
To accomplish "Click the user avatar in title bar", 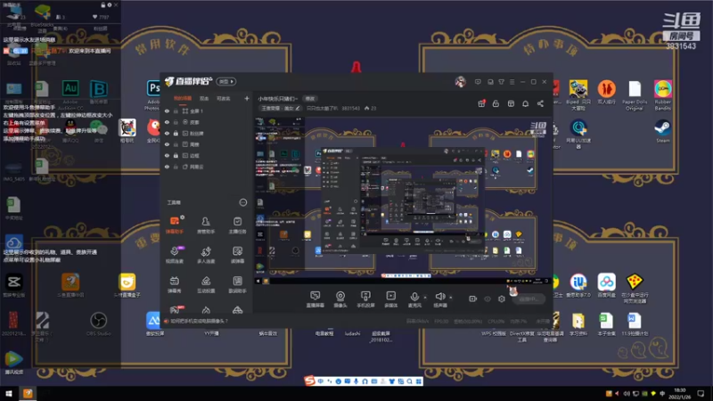I will point(460,82).
